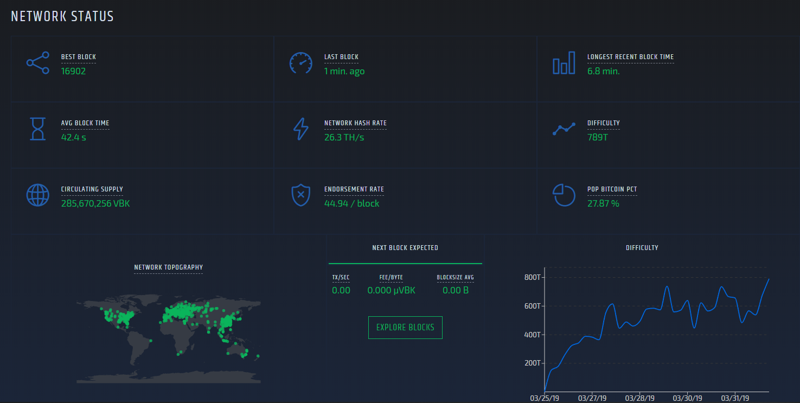The width and height of the screenshot is (800, 403).
Task: Expand the Fee/Byte column header
Action: click(391, 277)
